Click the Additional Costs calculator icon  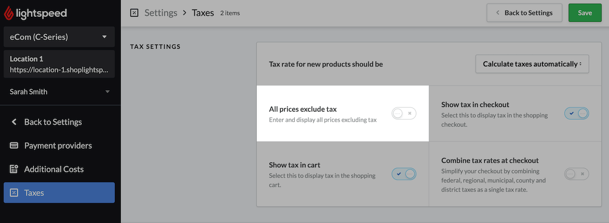[14, 169]
